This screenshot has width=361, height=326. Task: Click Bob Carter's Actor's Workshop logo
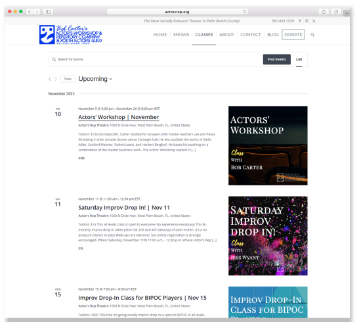click(71, 35)
